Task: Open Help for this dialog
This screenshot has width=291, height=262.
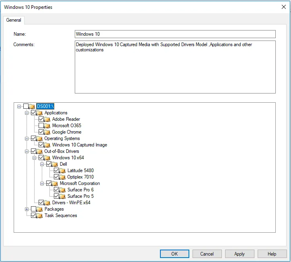Action: click(x=272, y=254)
